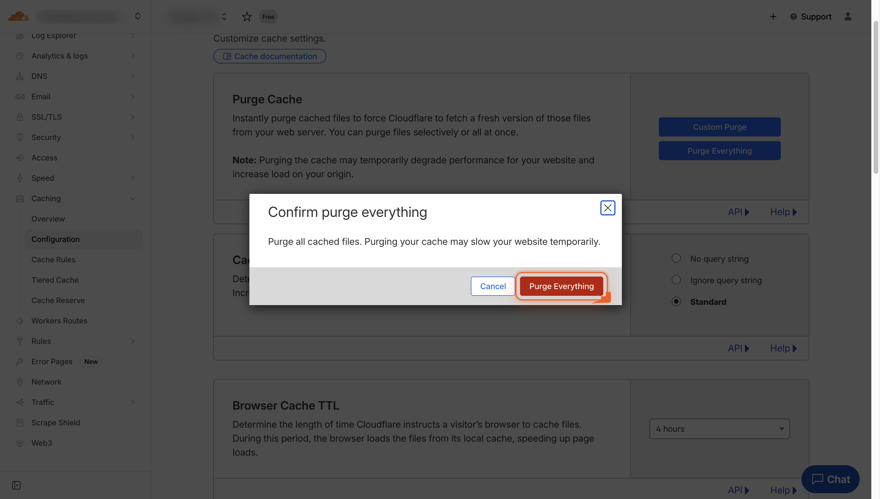Choose Ignore query string caching level
Image resolution: width=880 pixels, height=499 pixels.
point(676,280)
